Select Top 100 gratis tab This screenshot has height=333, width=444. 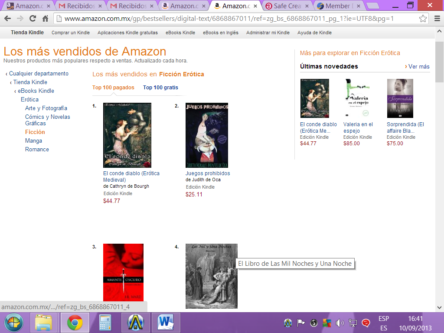160,88
